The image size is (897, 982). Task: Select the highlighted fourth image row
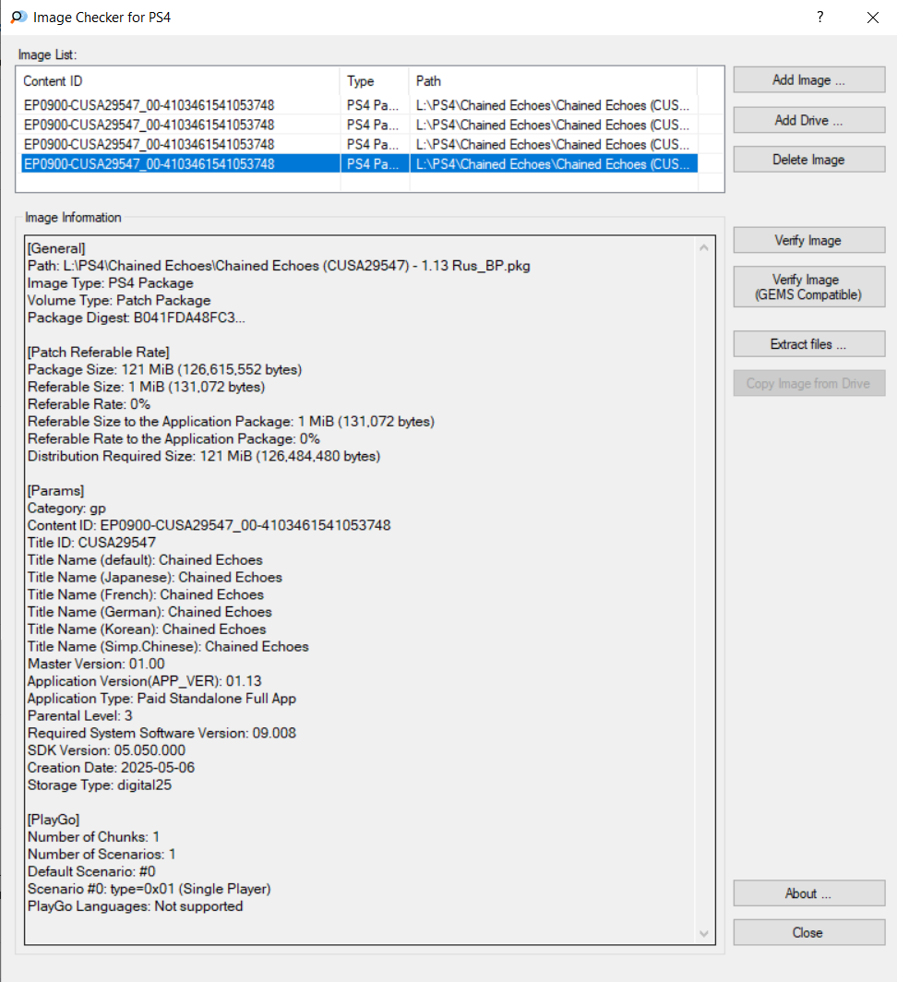click(360, 163)
